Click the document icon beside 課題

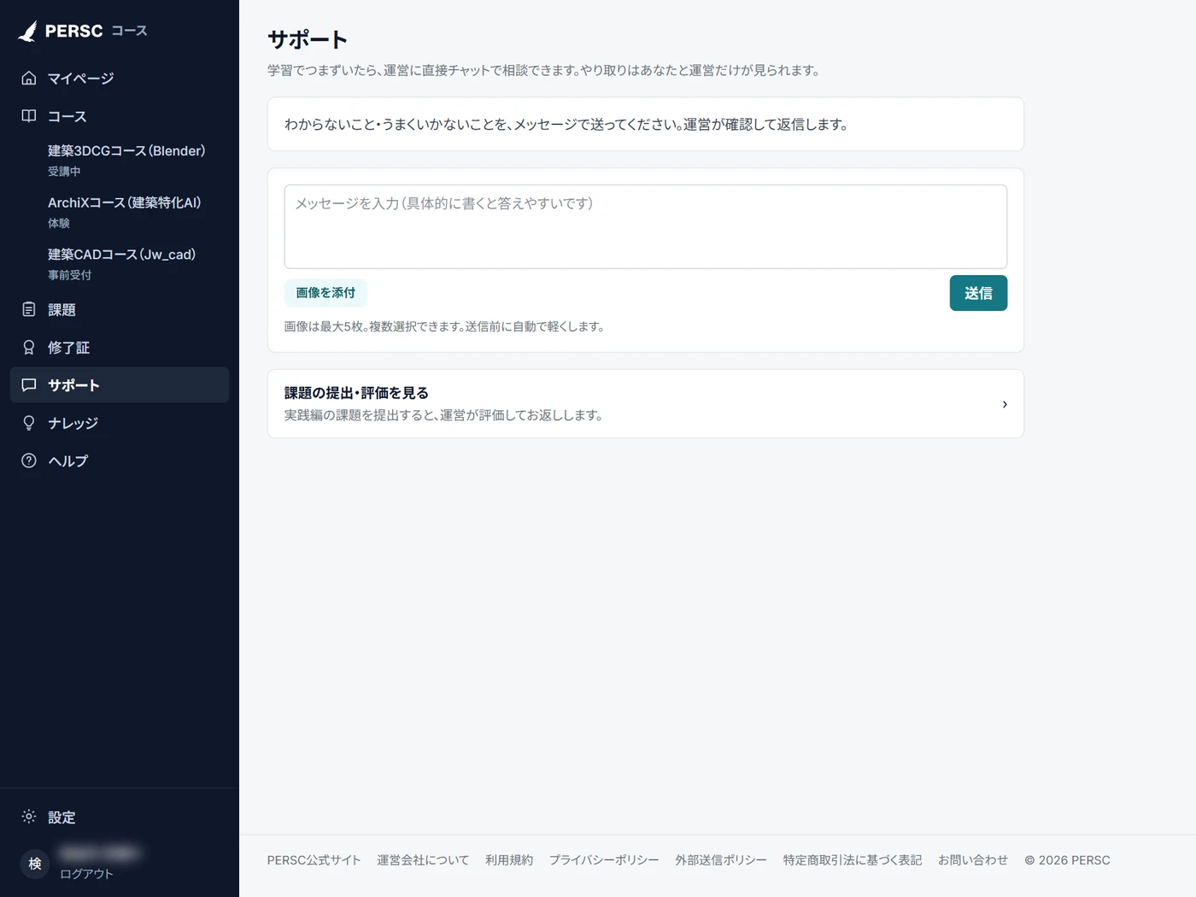click(x=29, y=309)
